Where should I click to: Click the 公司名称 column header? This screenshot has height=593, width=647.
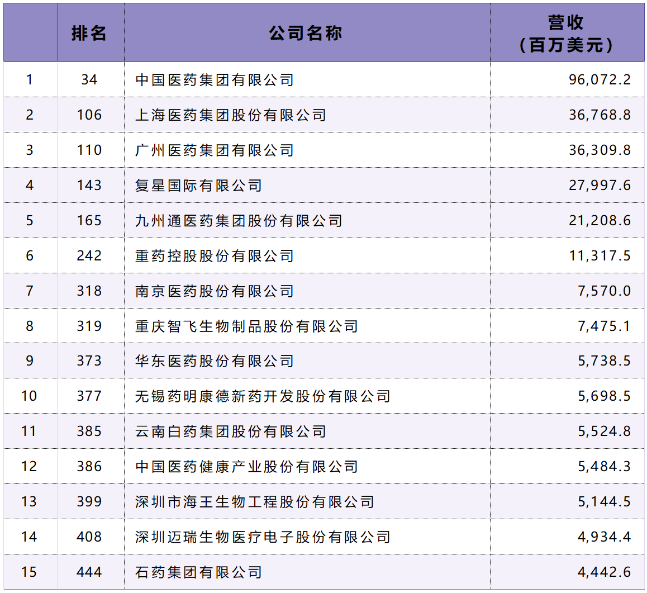click(x=307, y=32)
